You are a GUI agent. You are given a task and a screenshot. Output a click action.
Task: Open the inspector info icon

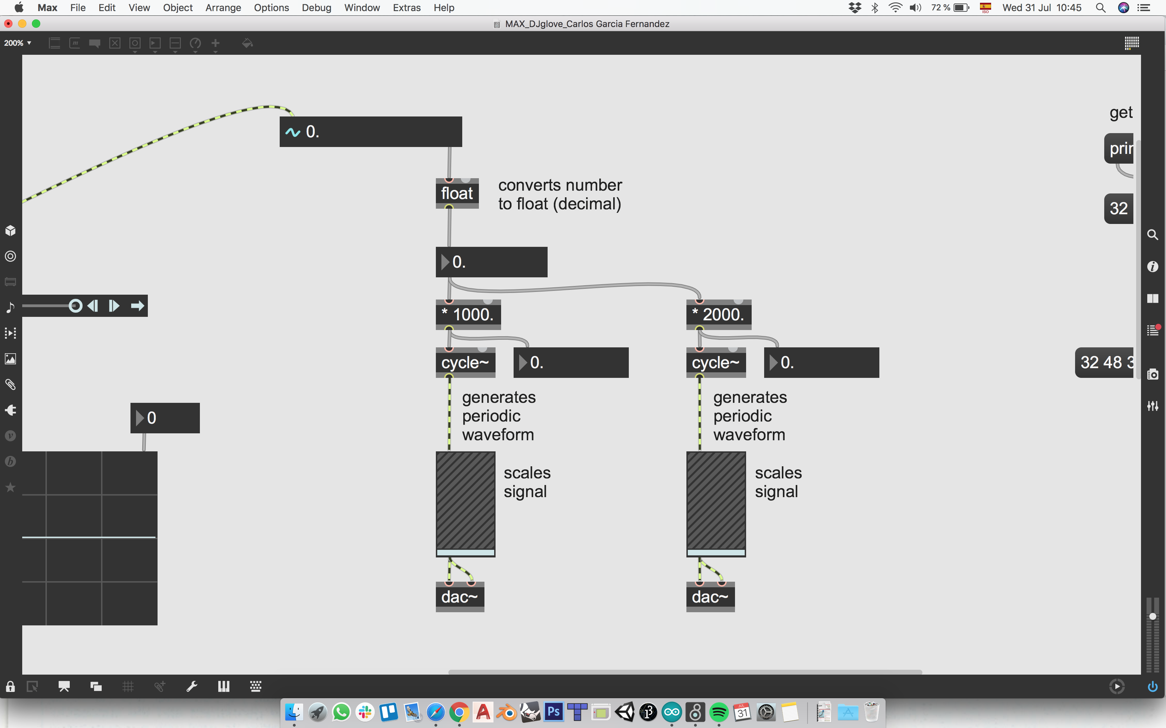click(1152, 266)
